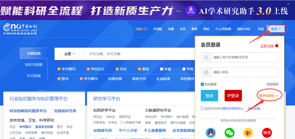Viewport: 295px width, 139px height.
Task: Click the red IP登录 button
Action: coord(233,96)
